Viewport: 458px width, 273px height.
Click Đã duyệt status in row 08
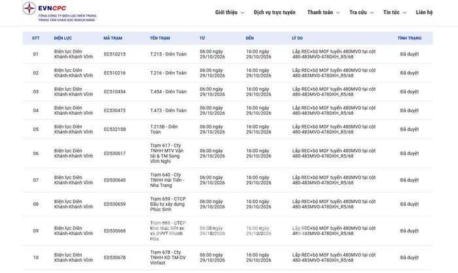click(x=410, y=204)
